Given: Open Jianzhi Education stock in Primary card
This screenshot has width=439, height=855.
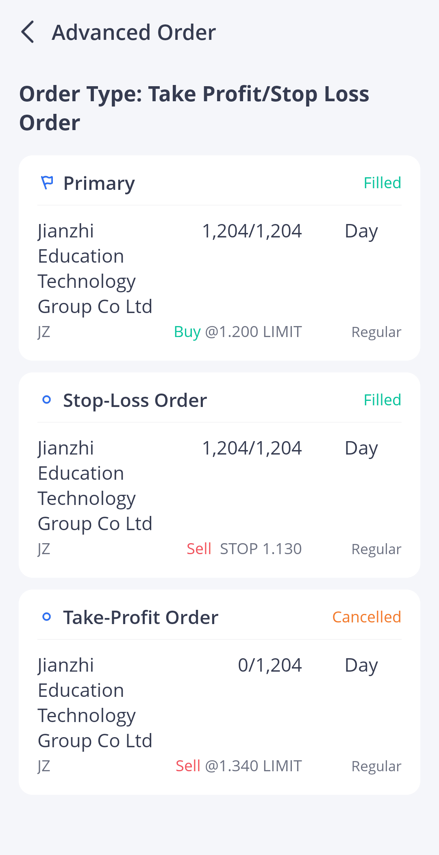Looking at the screenshot, I should [x=95, y=268].
